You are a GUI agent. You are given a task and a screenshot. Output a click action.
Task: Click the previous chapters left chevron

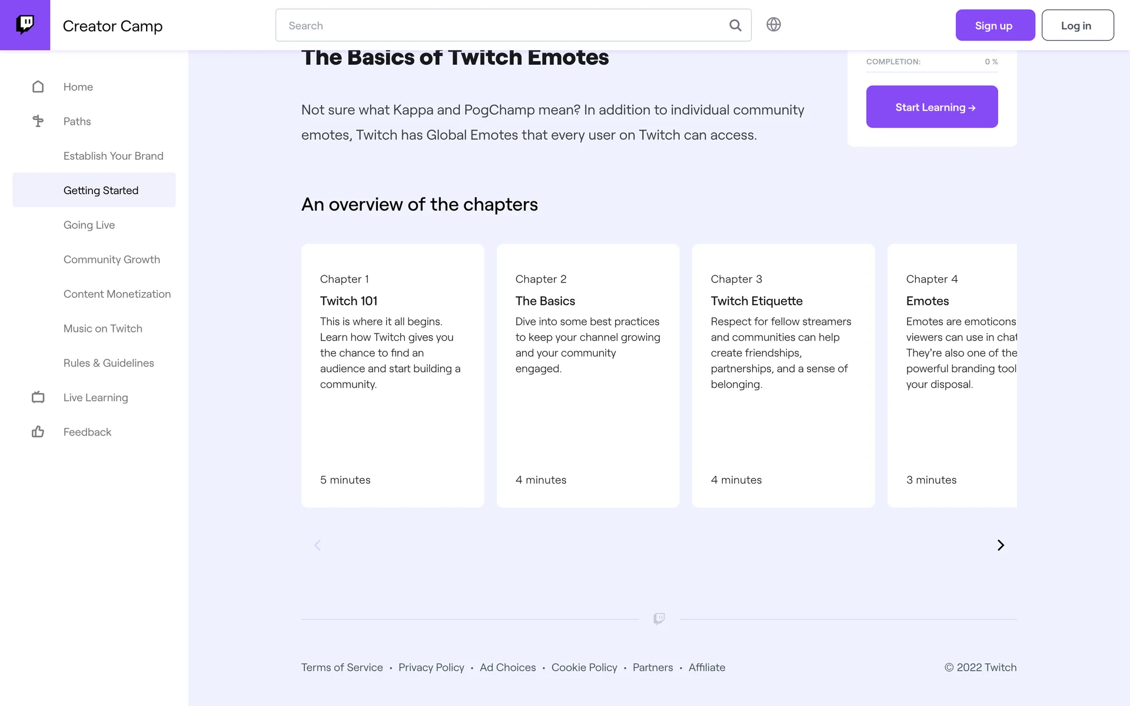[318, 545]
